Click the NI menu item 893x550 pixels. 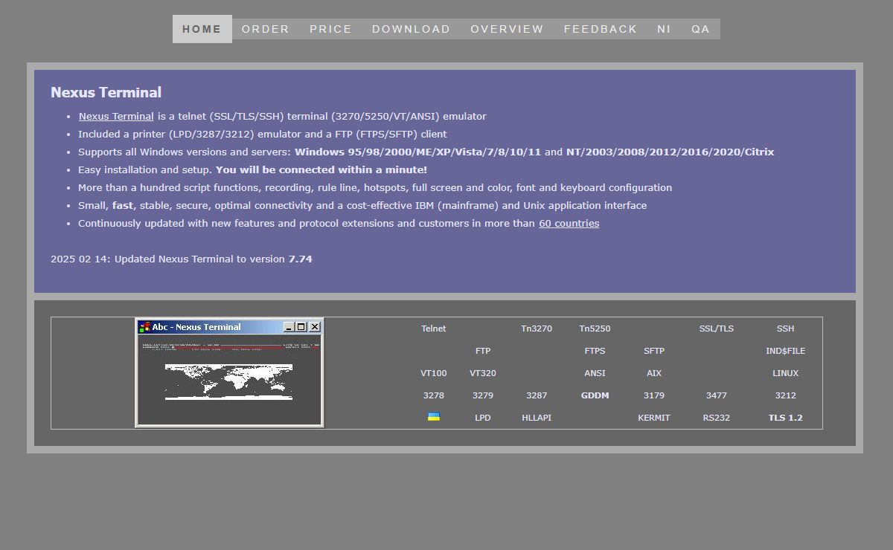[x=664, y=29]
